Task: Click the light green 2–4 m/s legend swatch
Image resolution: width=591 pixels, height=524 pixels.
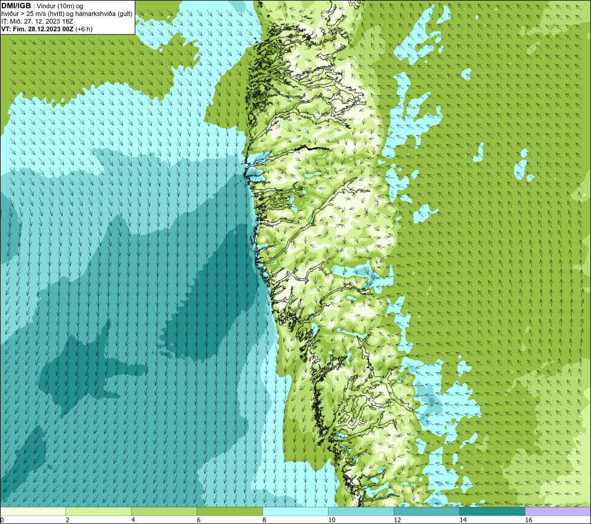Action: click(98, 512)
